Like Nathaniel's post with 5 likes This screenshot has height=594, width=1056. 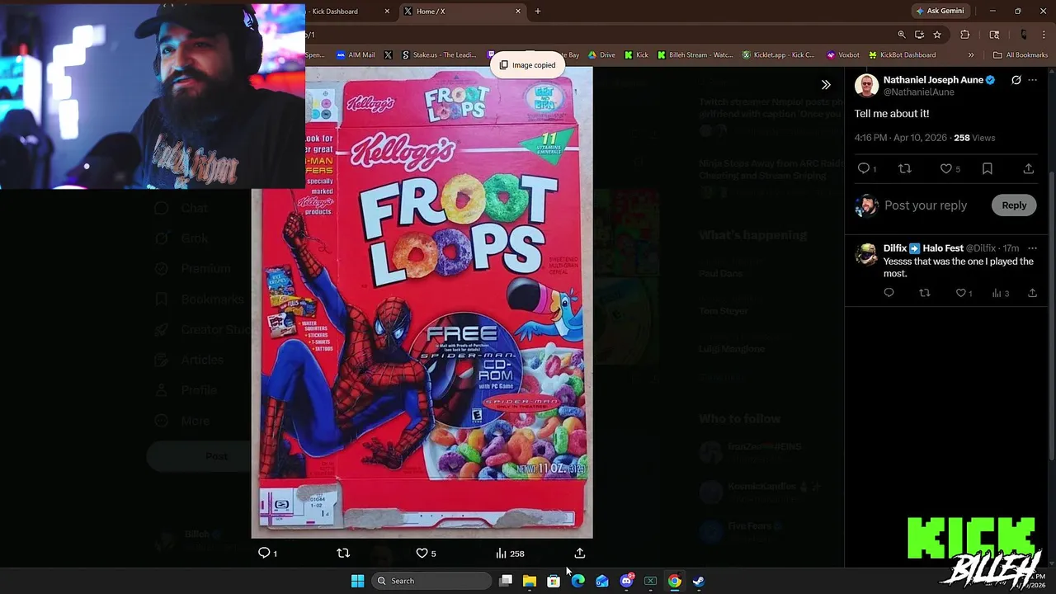point(950,168)
